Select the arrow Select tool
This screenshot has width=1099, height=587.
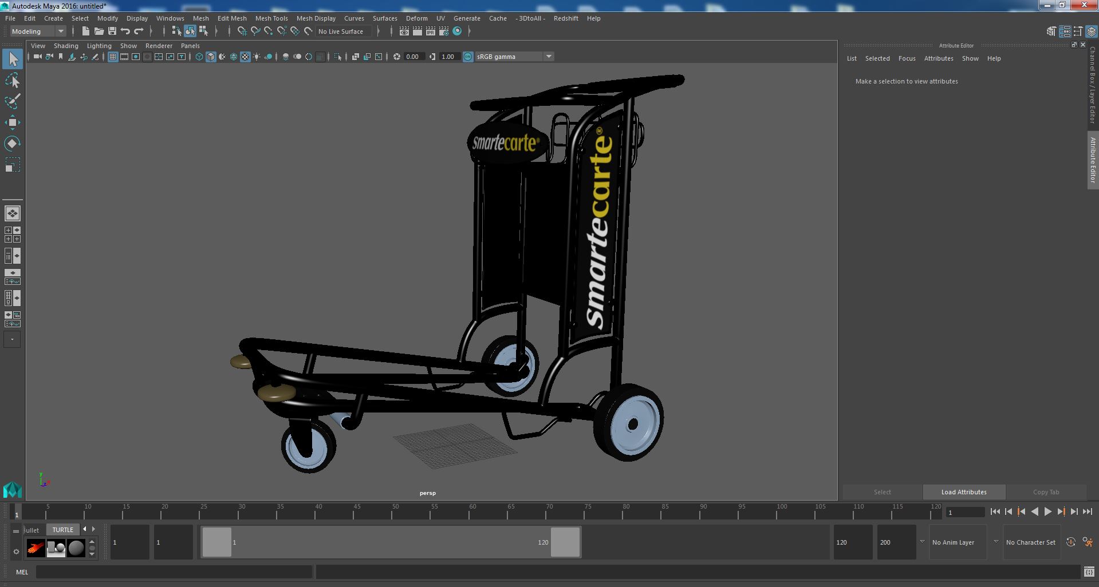13,59
